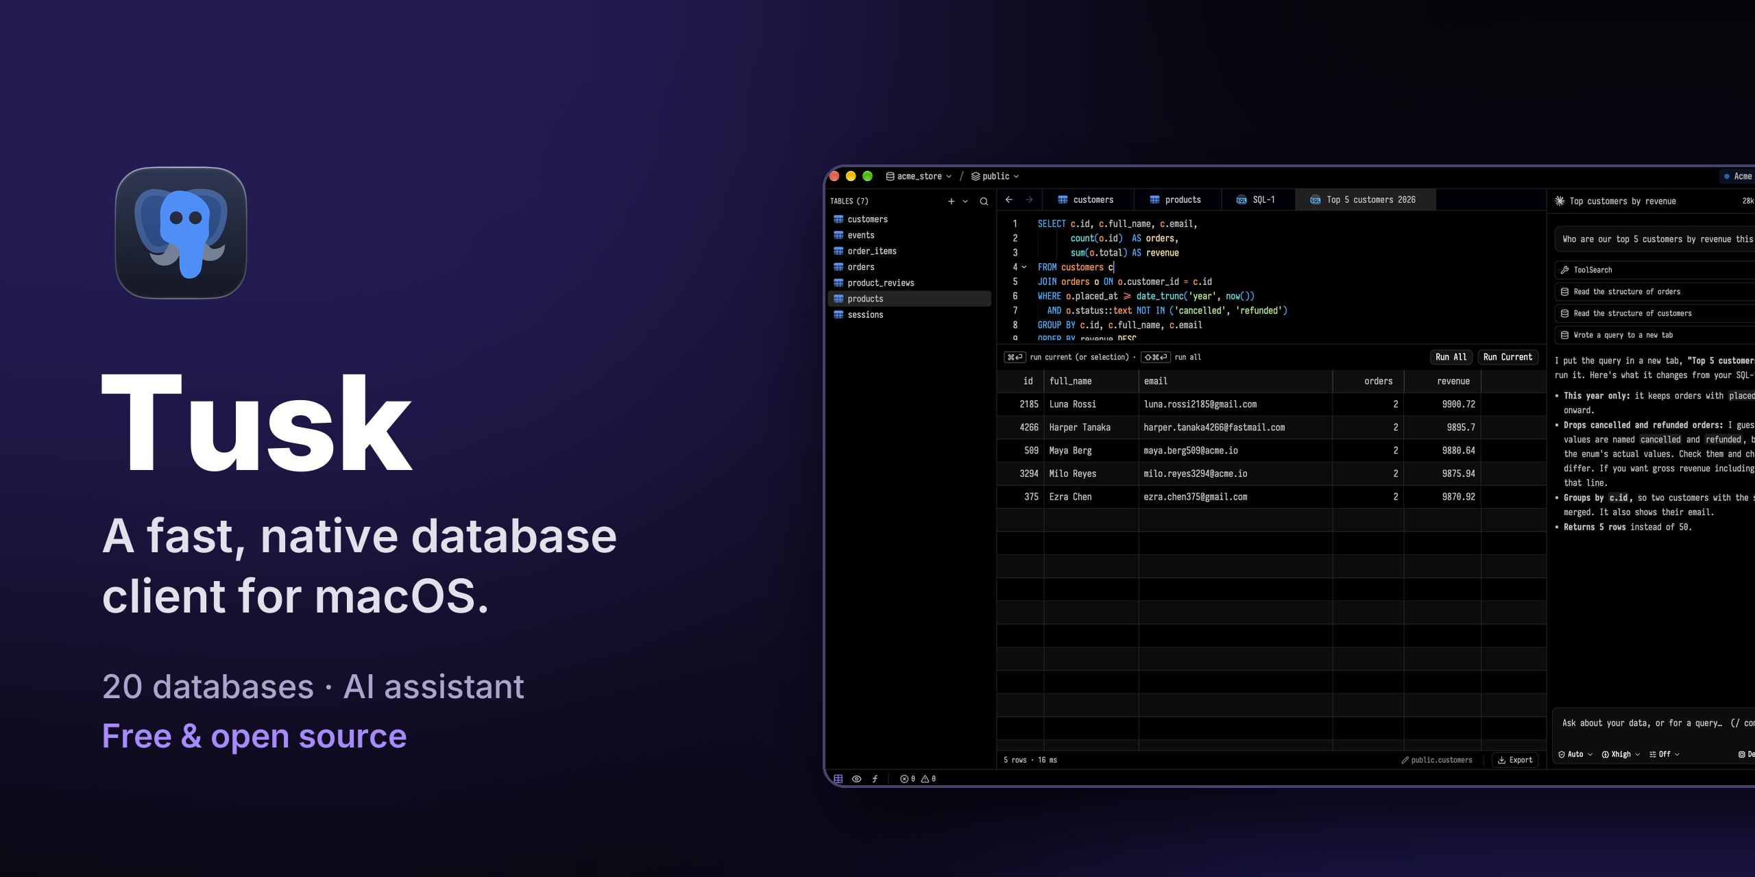Screen dimensions: 1755x877
Task: Click the orders table icon in the sidebar
Action: [838, 267]
